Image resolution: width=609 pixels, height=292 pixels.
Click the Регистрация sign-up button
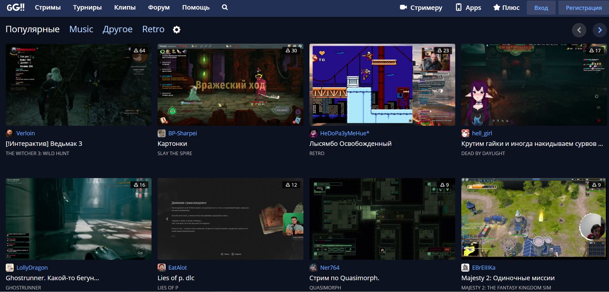pos(584,8)
